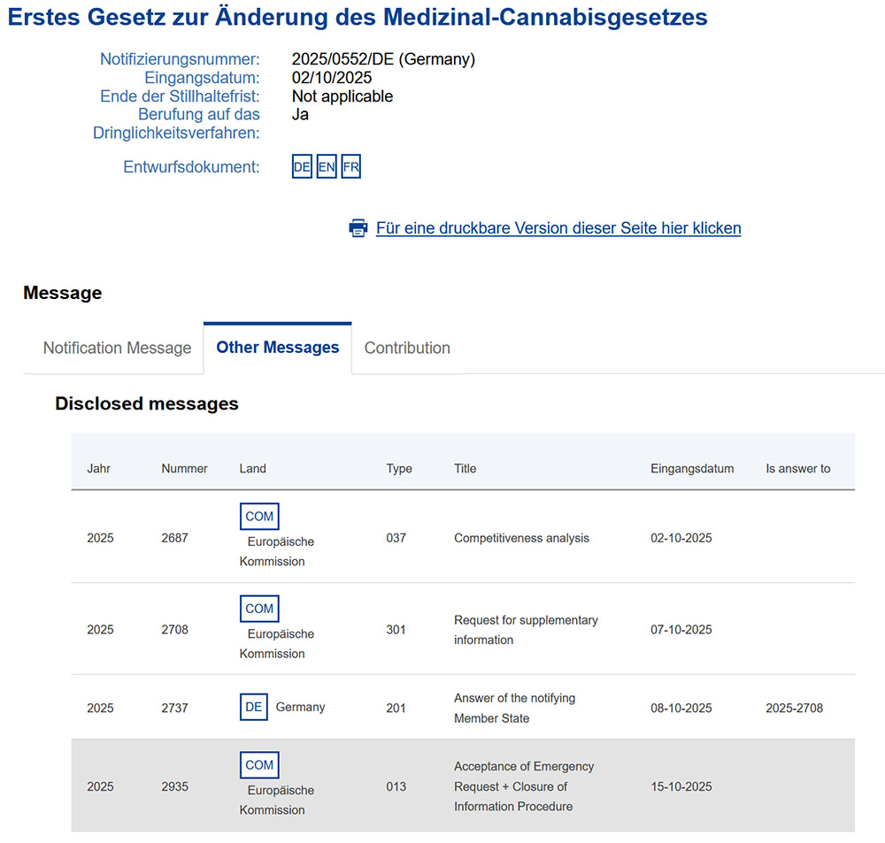Click COM badge for message 2687
Screen dimensions: 885x843
pyautogui.click(x=259, y=517)
